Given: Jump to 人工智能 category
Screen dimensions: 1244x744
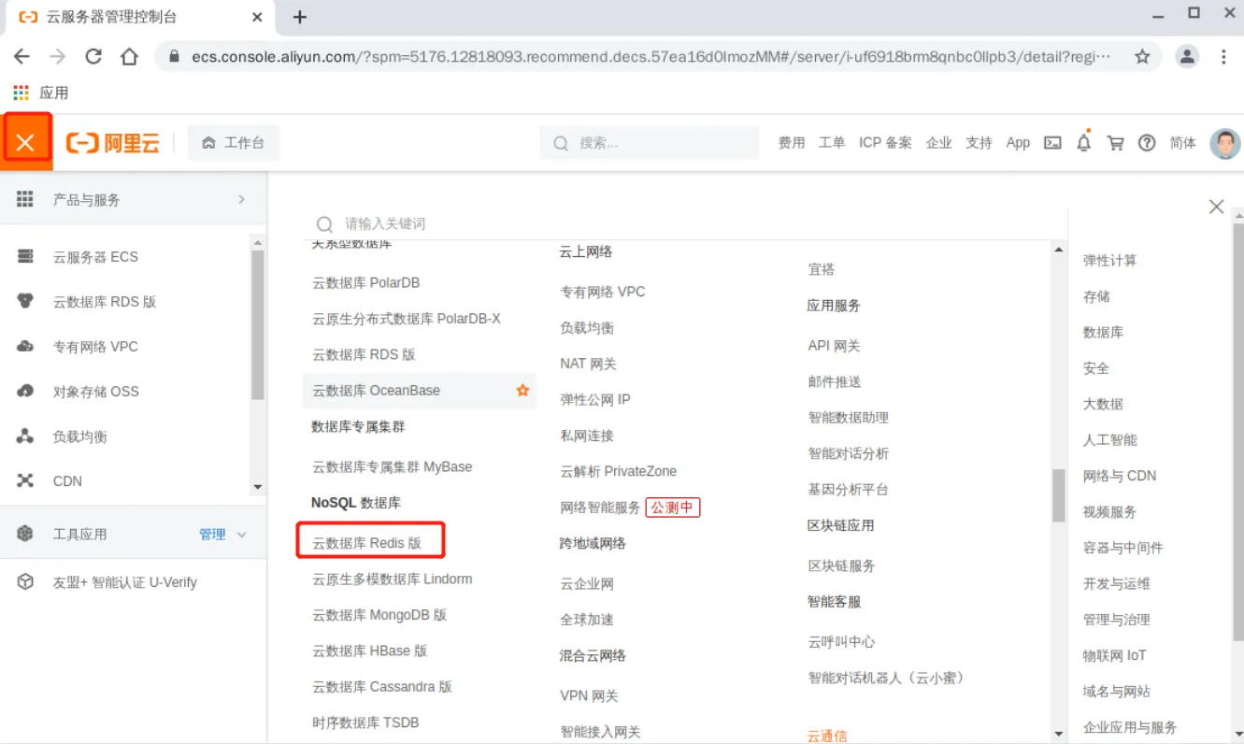Looking at the screenshot, I should [1110, 440].
